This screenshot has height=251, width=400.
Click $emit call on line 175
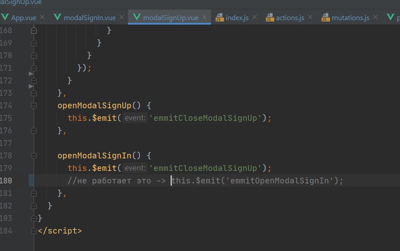(x=104, y=118)
